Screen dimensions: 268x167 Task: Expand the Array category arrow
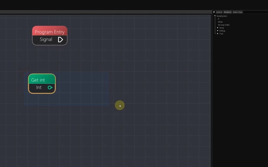(218, 28)
